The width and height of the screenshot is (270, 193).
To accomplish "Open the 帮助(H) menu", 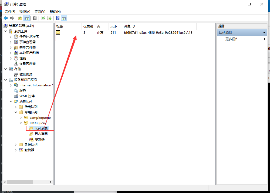I will tap(55, 12).
